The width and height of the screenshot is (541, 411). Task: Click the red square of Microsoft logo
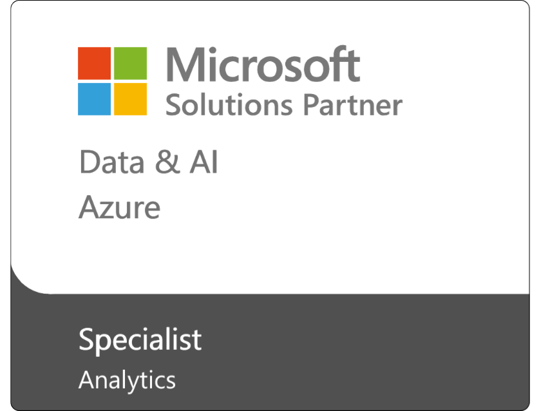pos(94,64)
